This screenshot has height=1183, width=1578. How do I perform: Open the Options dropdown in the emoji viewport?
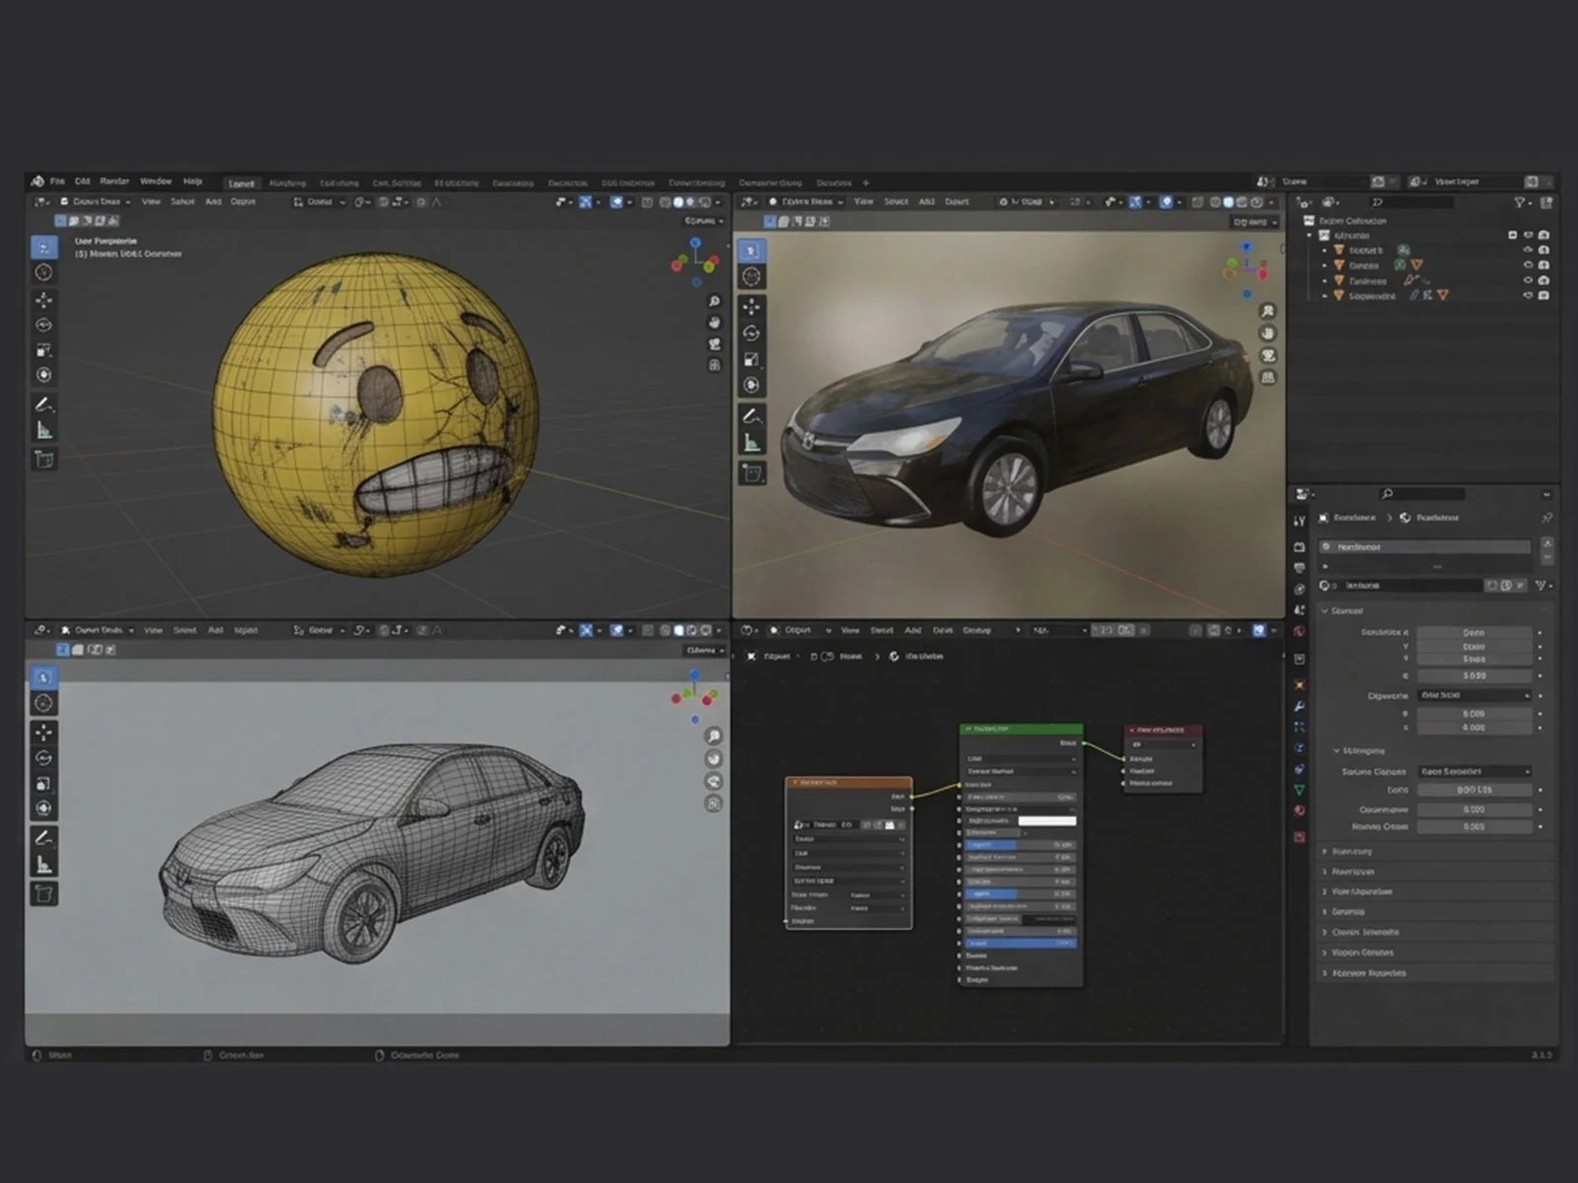(704, 221)
